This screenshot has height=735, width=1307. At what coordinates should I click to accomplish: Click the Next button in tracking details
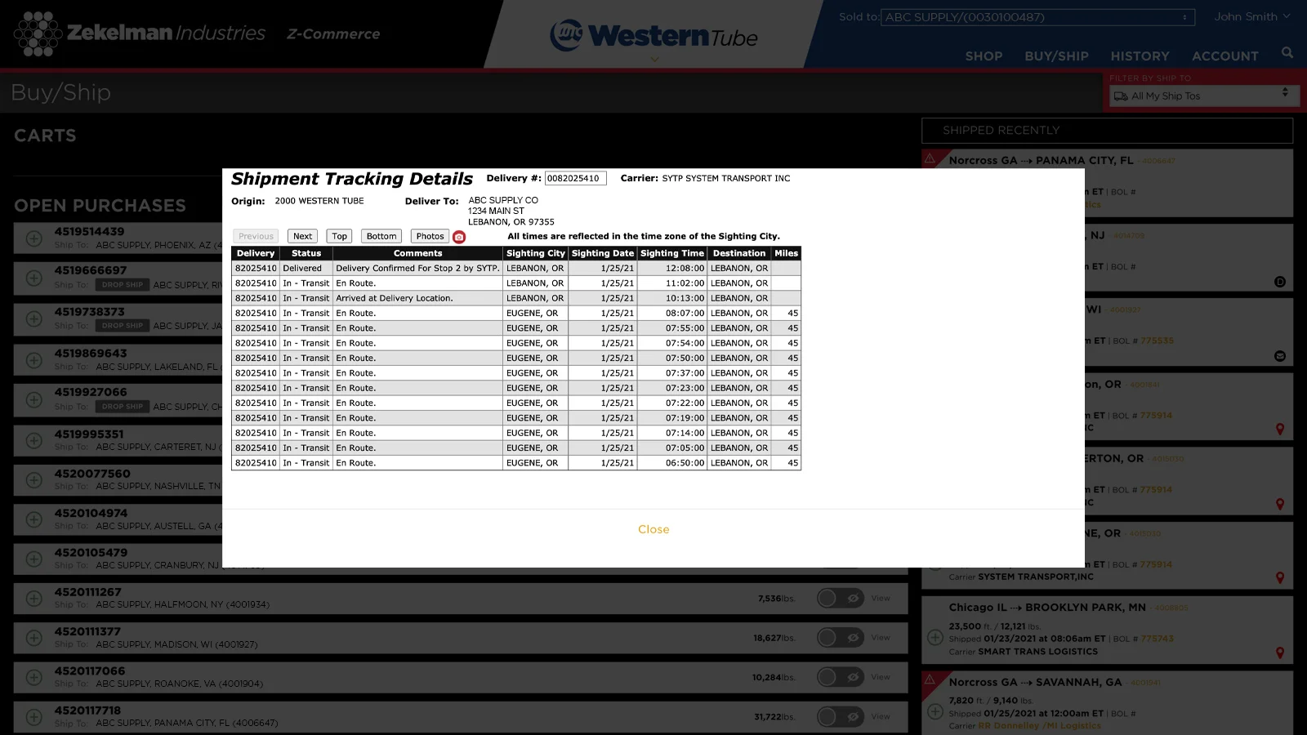(302, 236)
